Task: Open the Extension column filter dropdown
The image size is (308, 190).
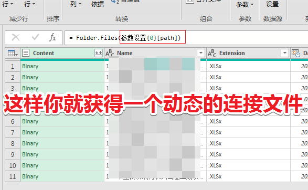Action: click(285, 53)
